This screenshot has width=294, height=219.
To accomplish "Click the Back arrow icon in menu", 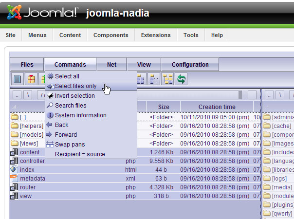I will [x=49, y=125].
